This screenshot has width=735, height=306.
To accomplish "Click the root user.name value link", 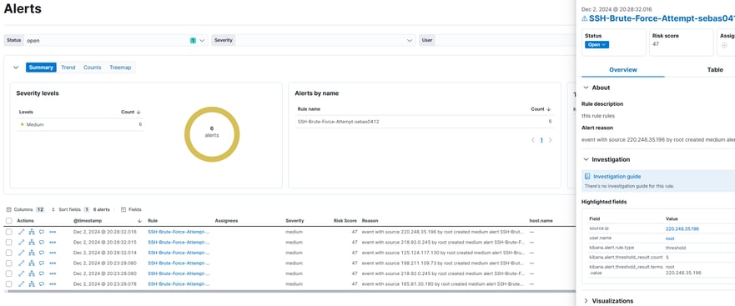I will click(670, 238).
